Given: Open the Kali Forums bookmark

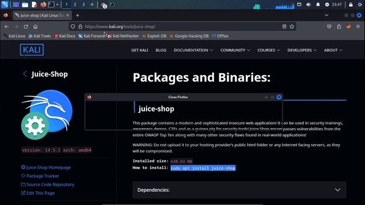Looking at the screenshot, I should 91,36.
